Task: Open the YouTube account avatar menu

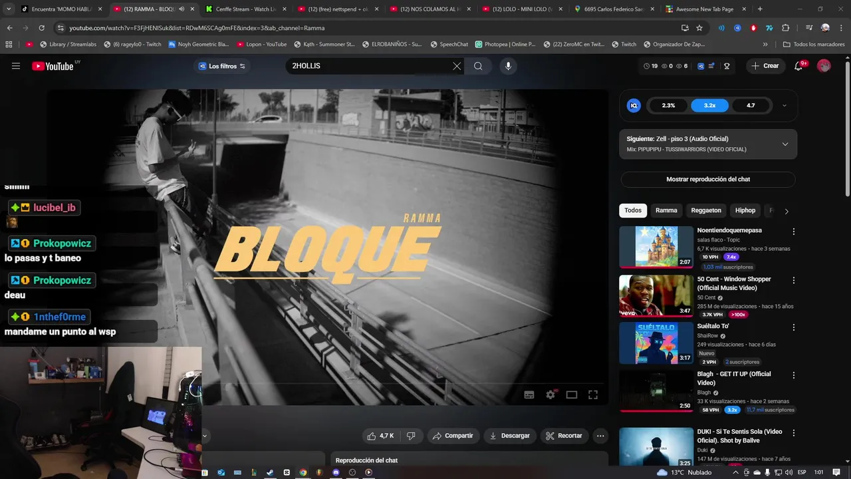Action: [824, 66]
